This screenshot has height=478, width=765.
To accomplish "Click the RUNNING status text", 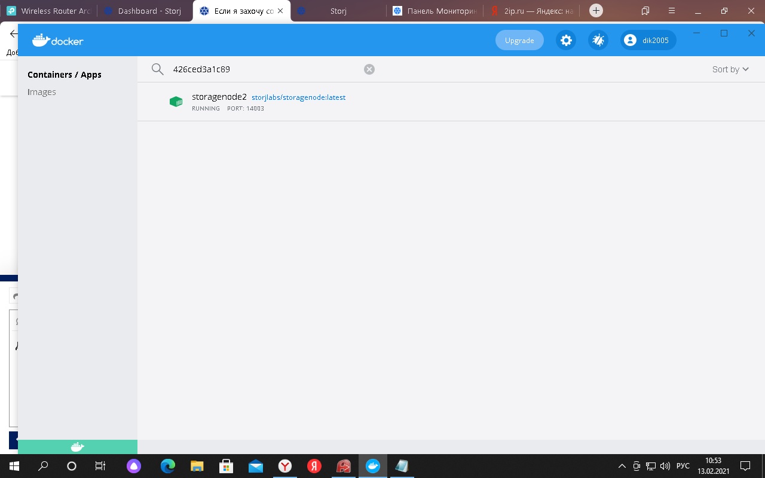I will coord(206,109).
